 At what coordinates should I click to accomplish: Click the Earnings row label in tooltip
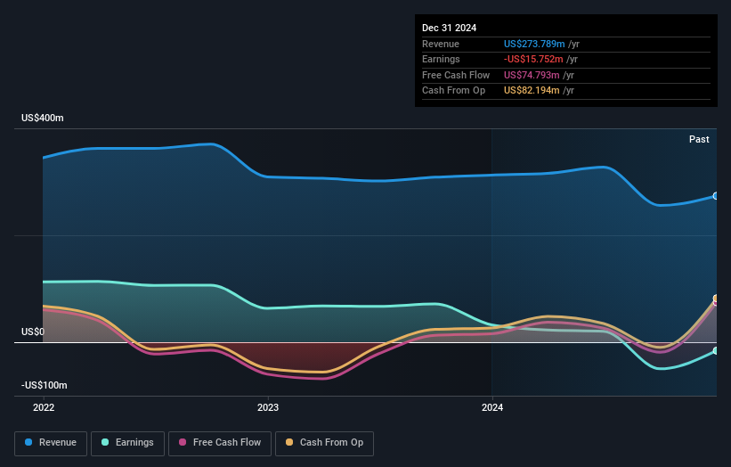point(441,59)
